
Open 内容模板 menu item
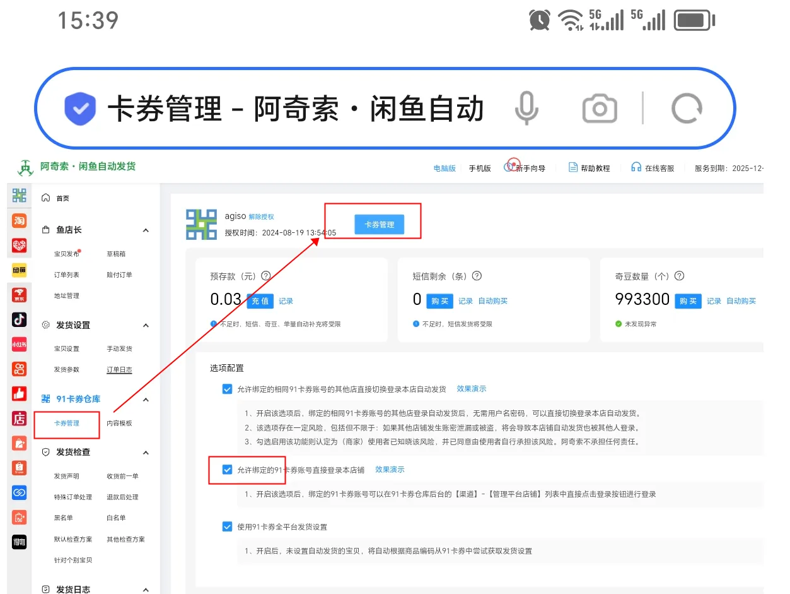point(119,423)
